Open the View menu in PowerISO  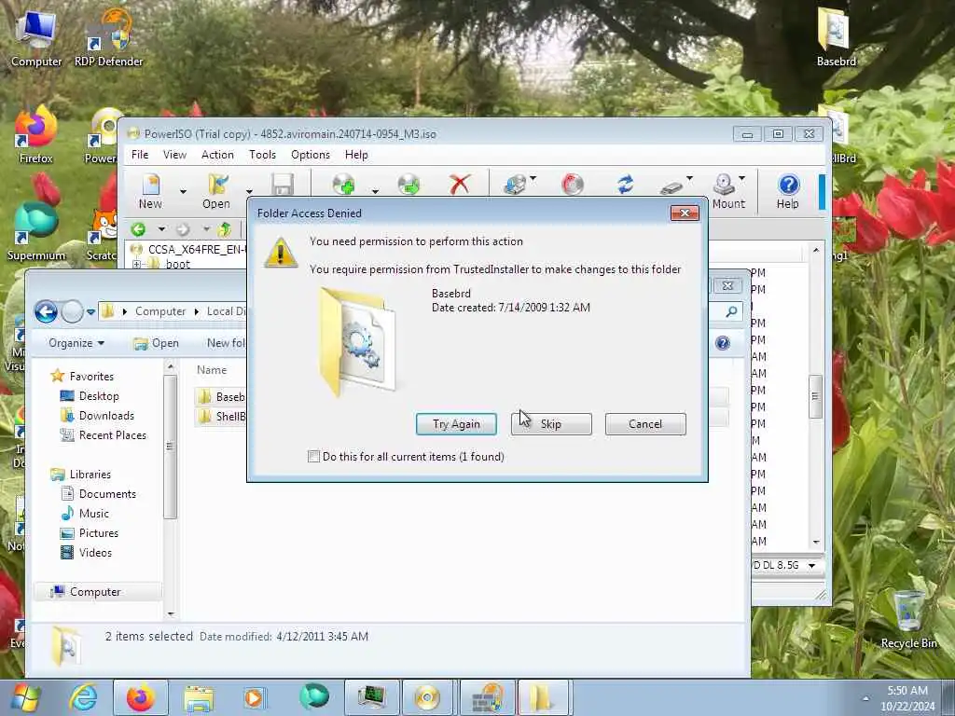coord(174,155)
